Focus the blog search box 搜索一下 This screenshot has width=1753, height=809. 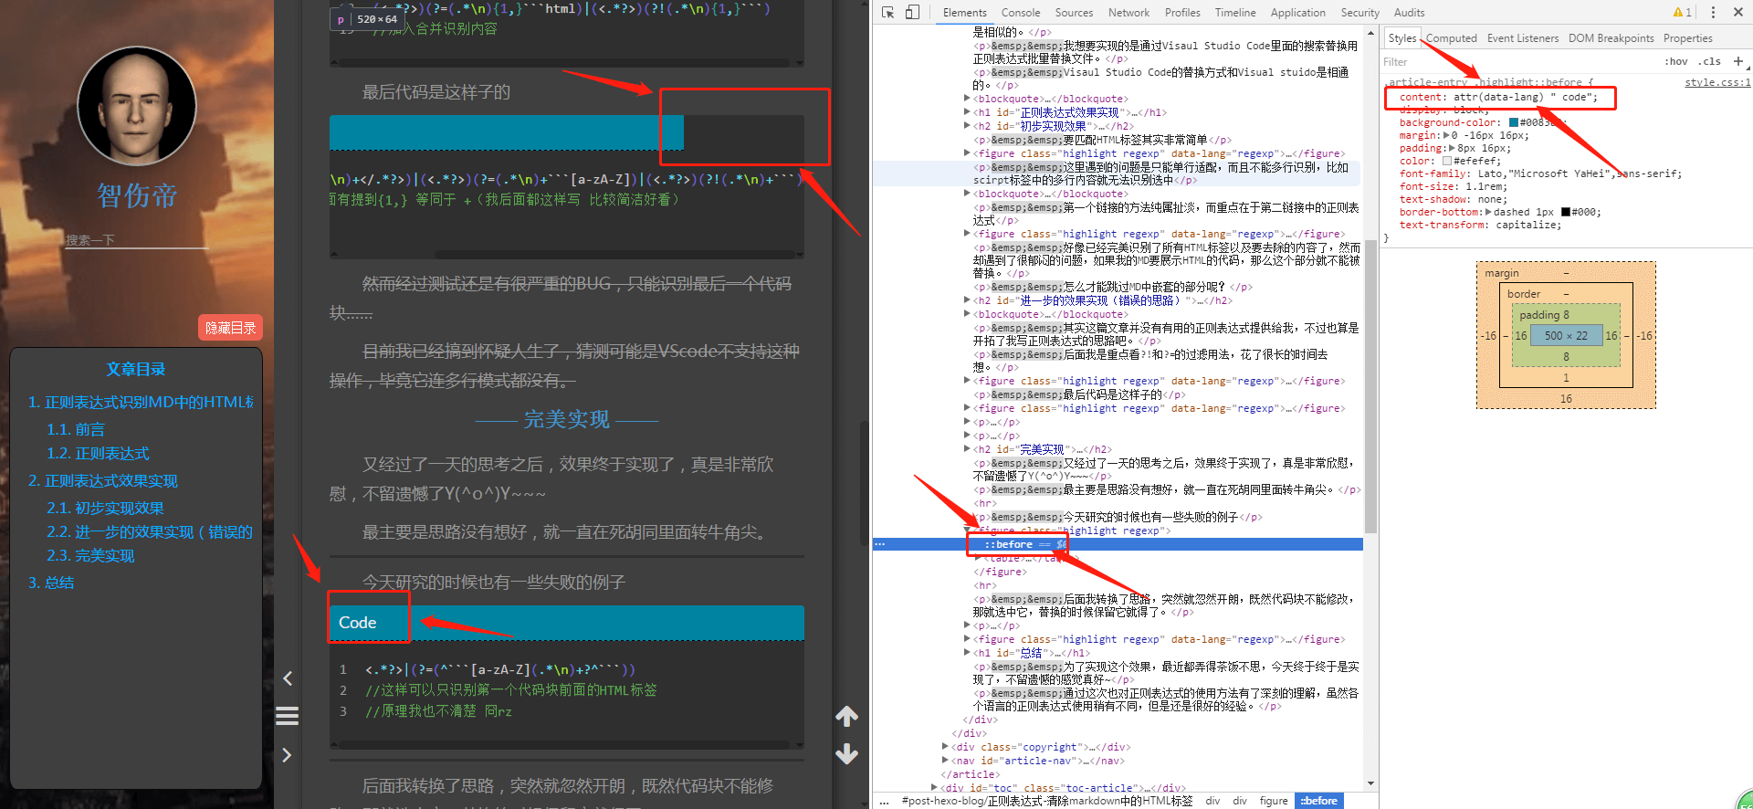[x=137, y=240]
